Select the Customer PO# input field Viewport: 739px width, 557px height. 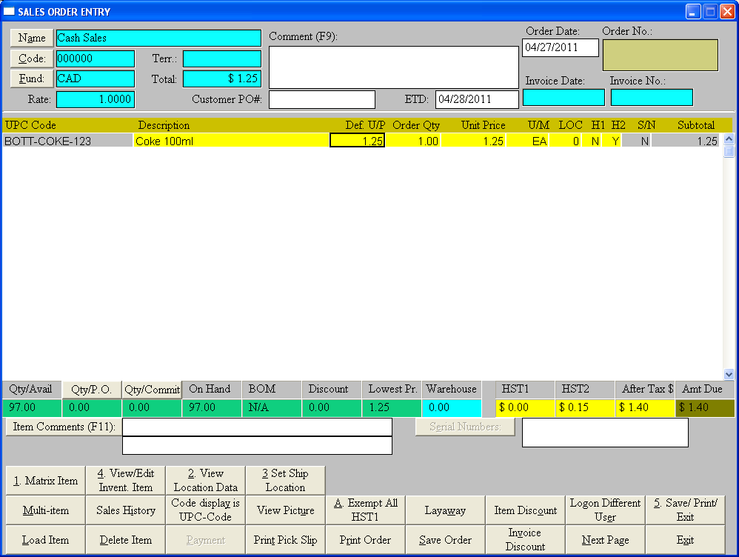[x=322, y=99]
